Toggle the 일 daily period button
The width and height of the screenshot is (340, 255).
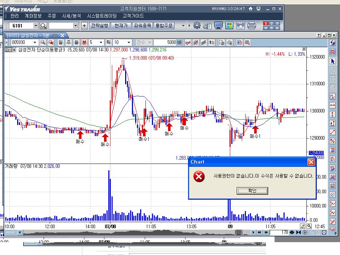point(60,42)
